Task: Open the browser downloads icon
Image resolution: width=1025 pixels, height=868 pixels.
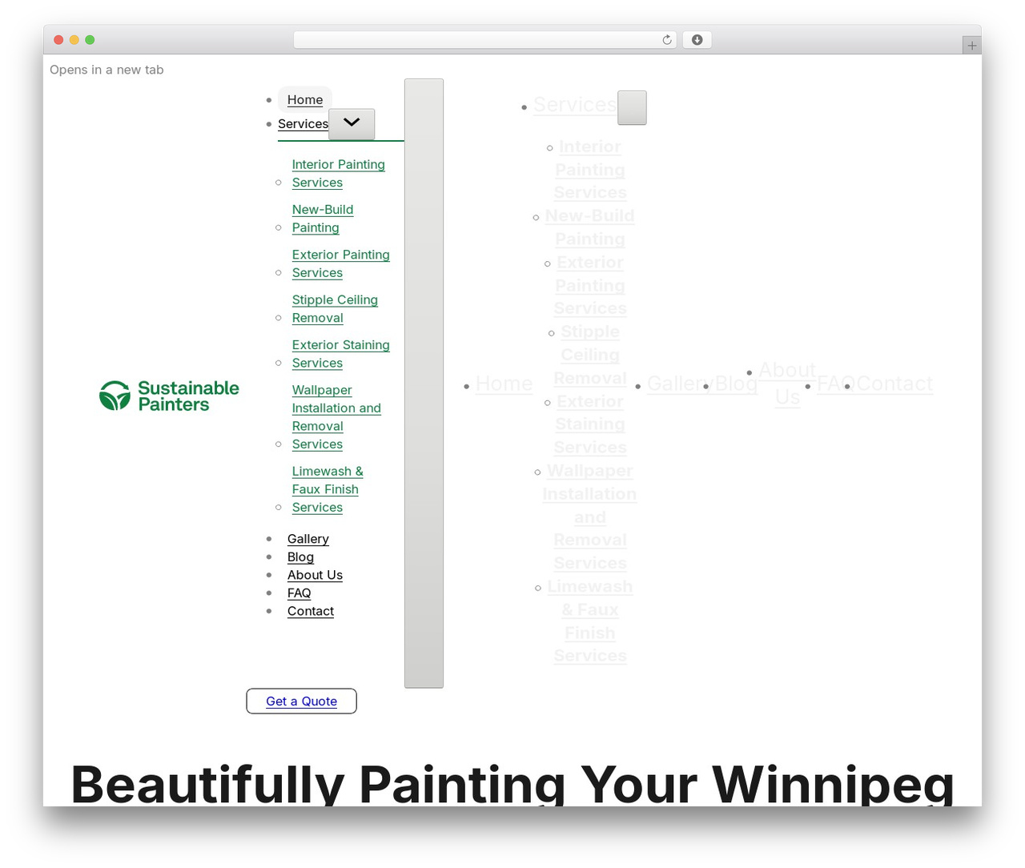Action: pyautogui.click(x=697, y=40)
